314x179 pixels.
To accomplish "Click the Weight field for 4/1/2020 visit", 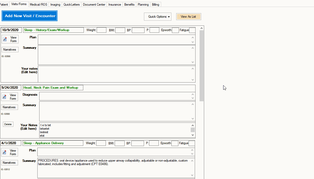I will pos(101,143).
